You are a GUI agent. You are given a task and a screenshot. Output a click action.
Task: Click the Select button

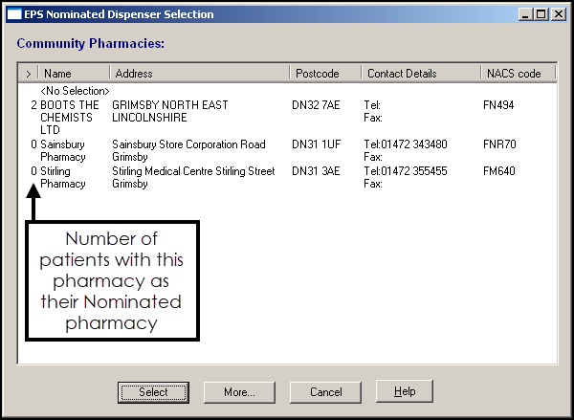[x=152, y=392]
